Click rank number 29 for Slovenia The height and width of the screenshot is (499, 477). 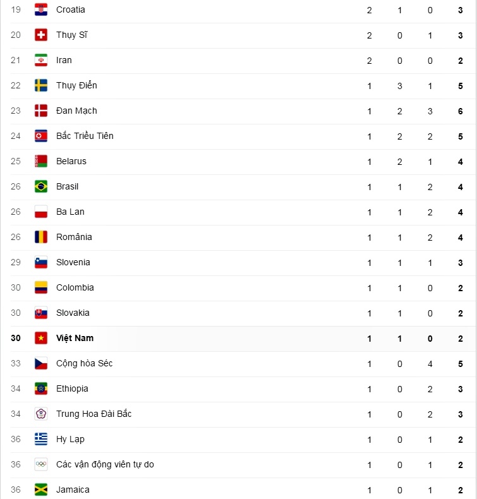[x=16, y=262]
